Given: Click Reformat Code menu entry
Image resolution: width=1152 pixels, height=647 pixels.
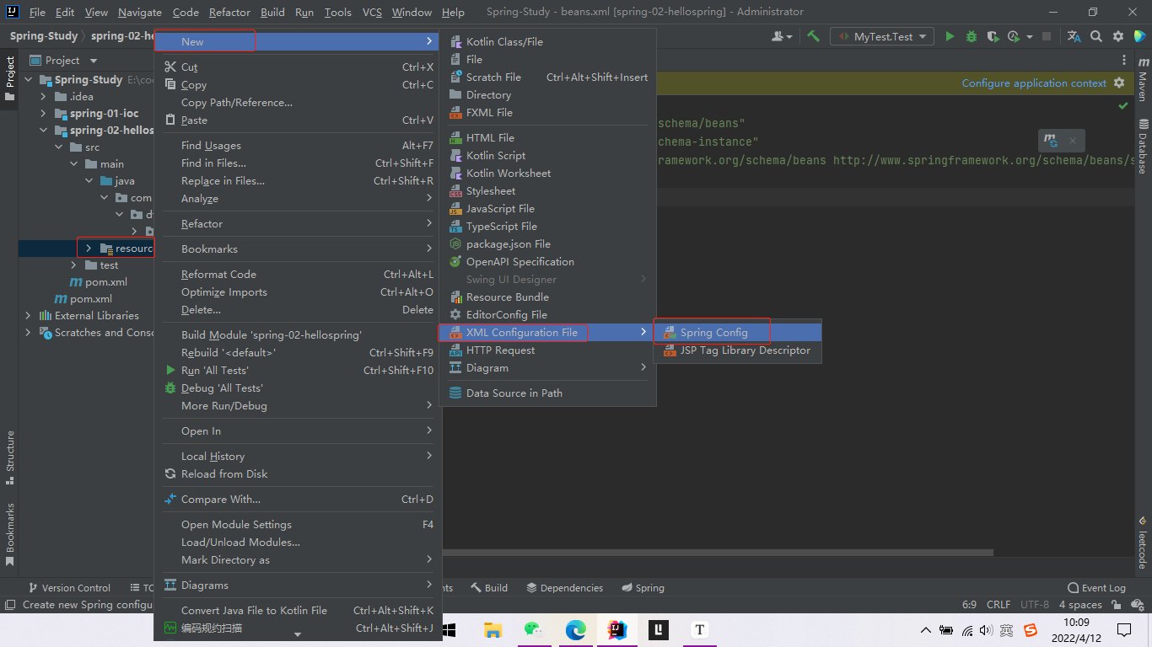Looking at the screenshot, I should point(298,275).
